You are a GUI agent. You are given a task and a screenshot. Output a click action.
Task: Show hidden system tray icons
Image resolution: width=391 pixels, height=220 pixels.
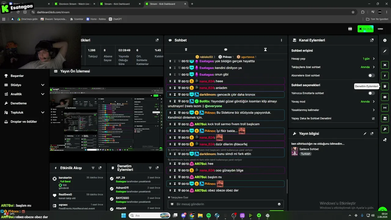pyautogui.click(x=350, y=215)
